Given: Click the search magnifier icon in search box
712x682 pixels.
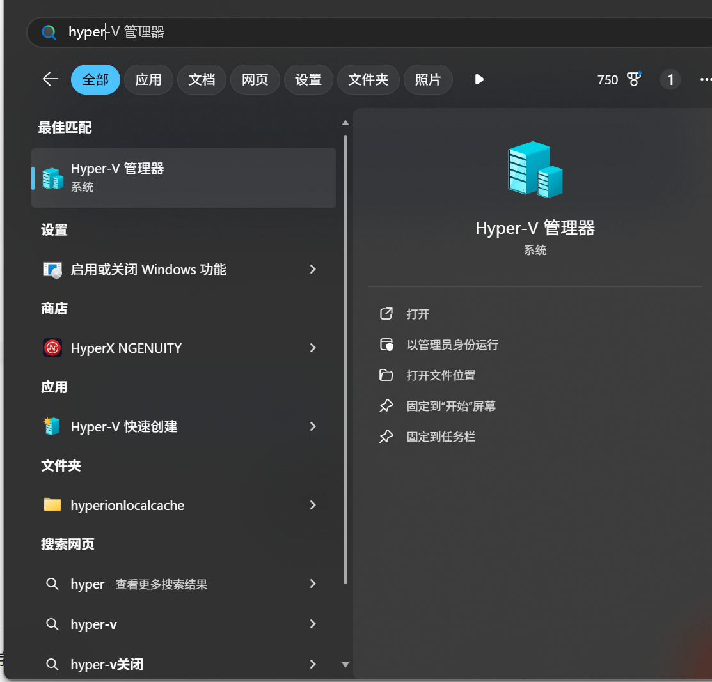Looking at the screenshot, I should point(49,32).
